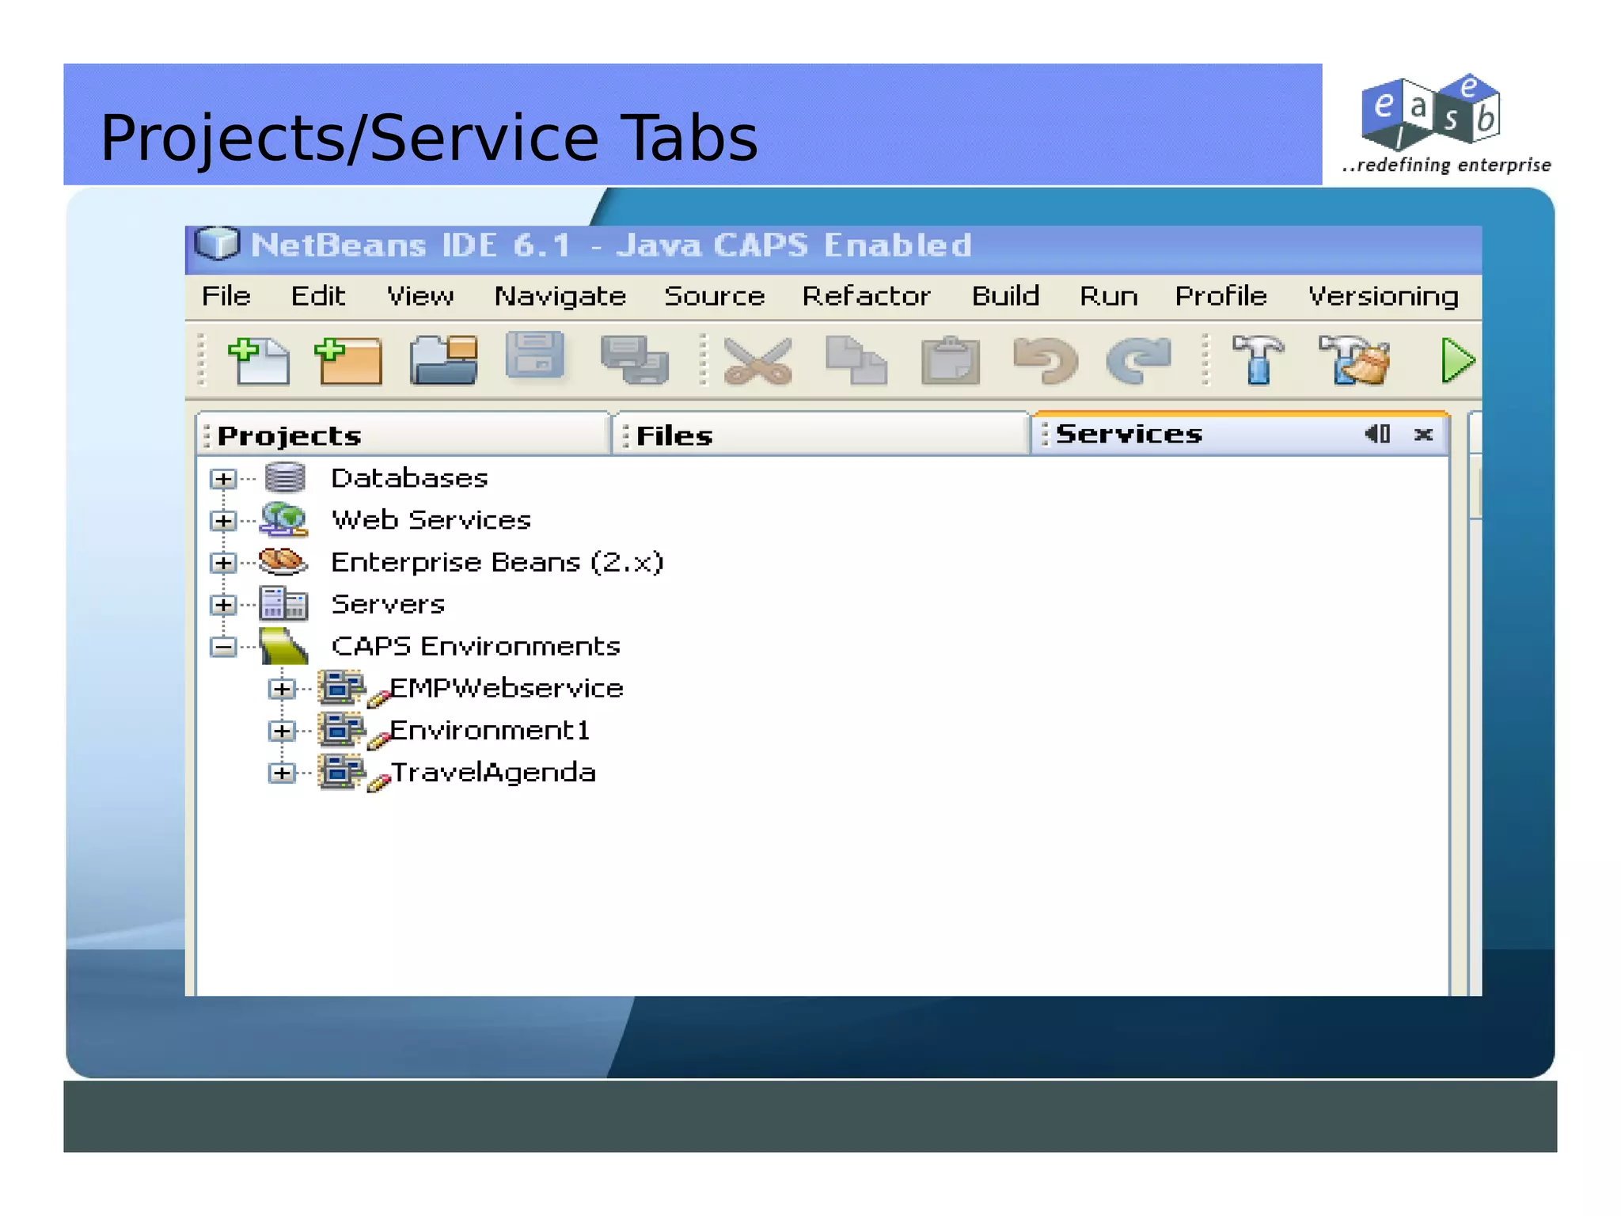Minimize the Services window using the slide icon

(x=1377, y=434)
